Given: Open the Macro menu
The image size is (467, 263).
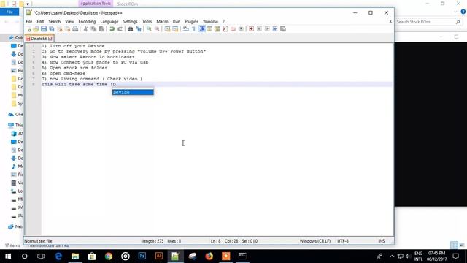Looking at the screenshot, I should pos(162,21).
